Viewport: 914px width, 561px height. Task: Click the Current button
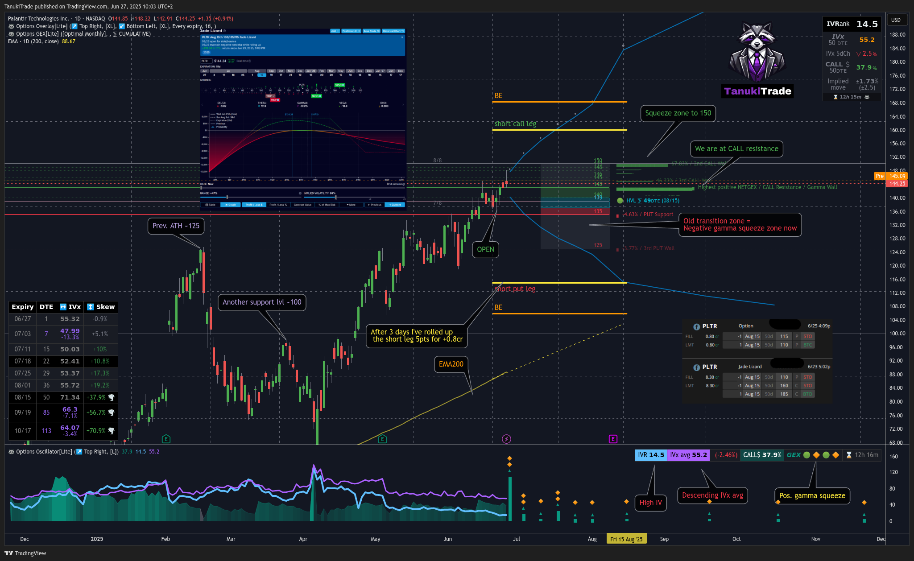tap(395, 205)
